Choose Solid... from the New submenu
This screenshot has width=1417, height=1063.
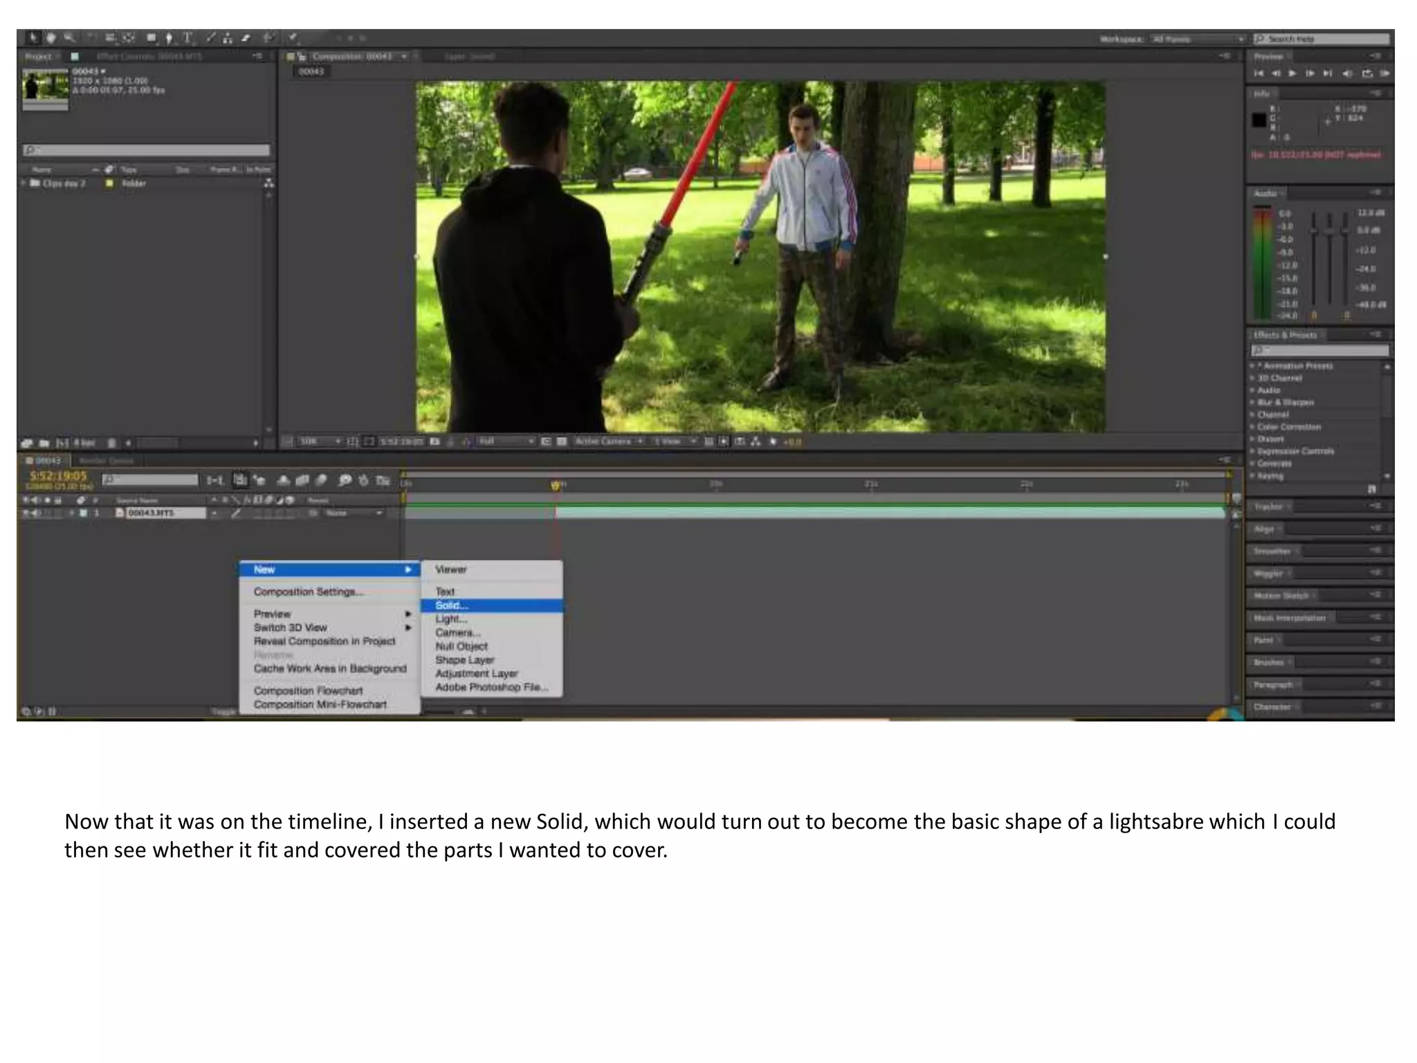click(x=452, y=606)
